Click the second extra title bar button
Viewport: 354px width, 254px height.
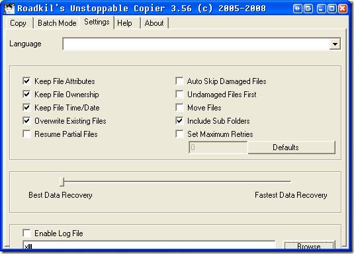308,9
